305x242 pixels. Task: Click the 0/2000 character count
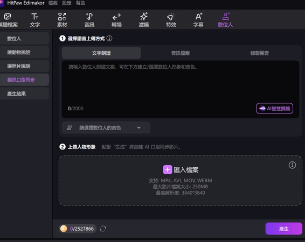75,108
